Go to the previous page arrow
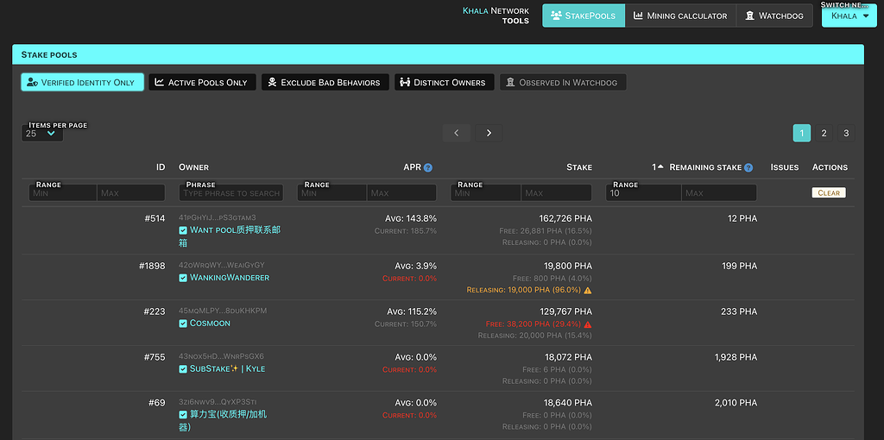Image resolution: width=884 pixels, height=440 pixels. [457, 133]
